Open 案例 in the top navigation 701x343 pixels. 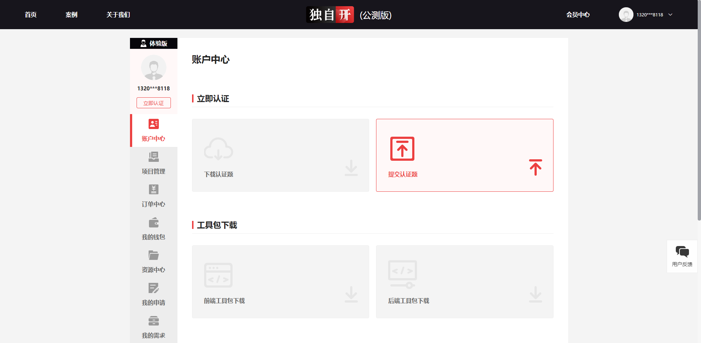(72, 15)
